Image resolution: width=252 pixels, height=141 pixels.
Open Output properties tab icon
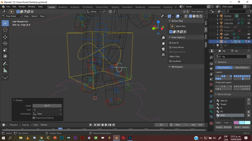click(x=211, y=69)
